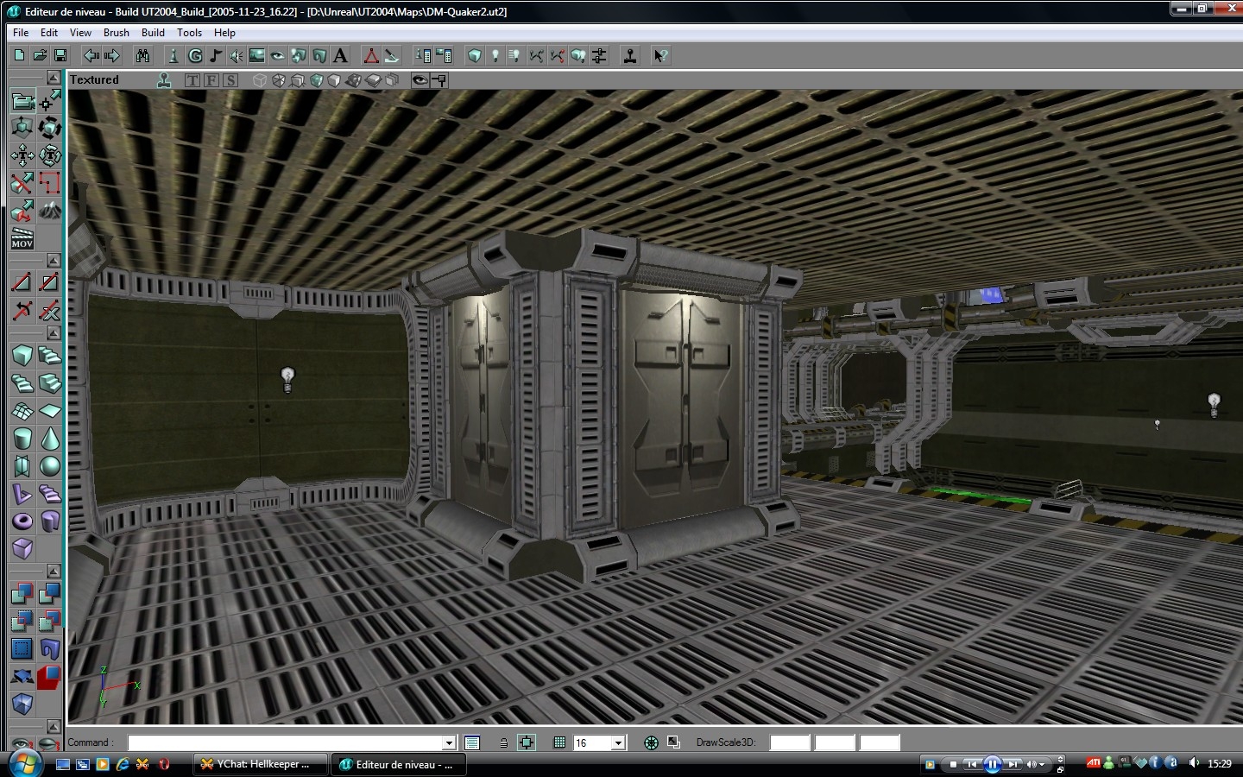Open the Group browser G icon
Image resolution: width=1243 pixels, height=777 pixels.
tap(195, 56)
